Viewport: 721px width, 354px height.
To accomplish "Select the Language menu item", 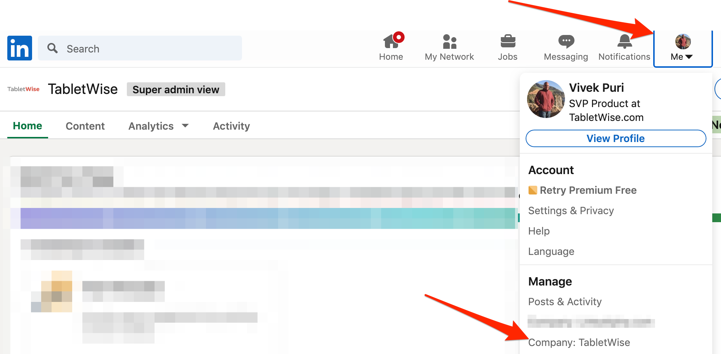I will click(x=551, y=251).
